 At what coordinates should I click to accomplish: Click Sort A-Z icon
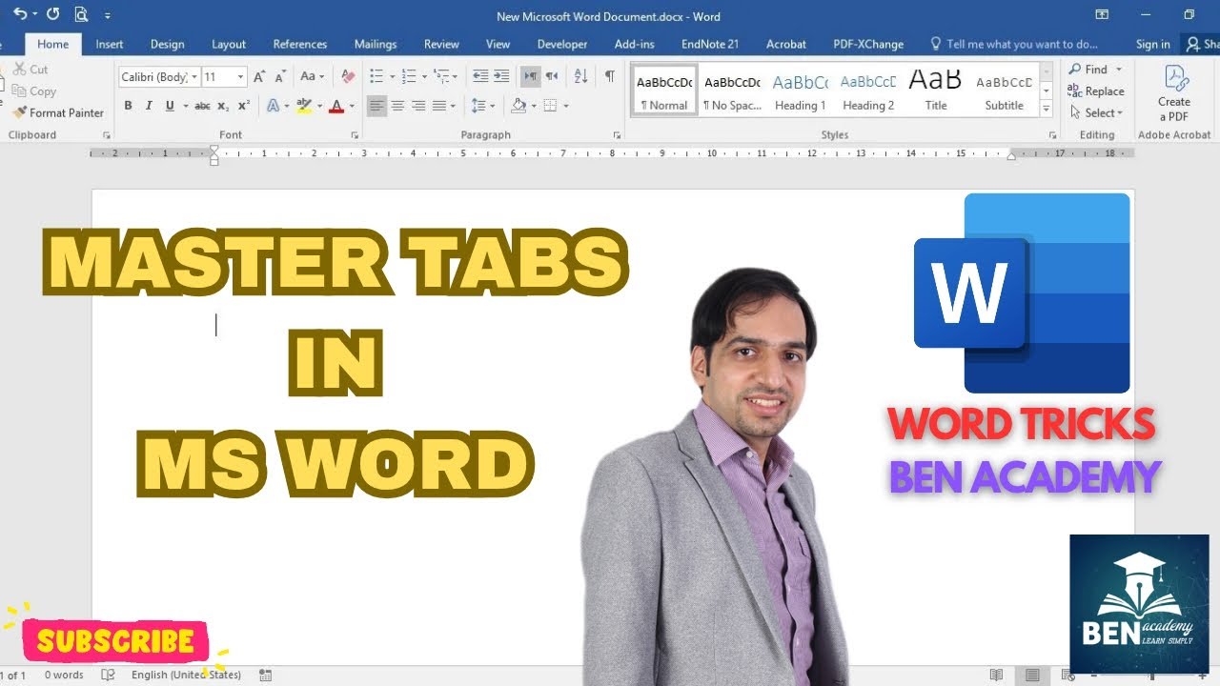(x=581, y=76)
